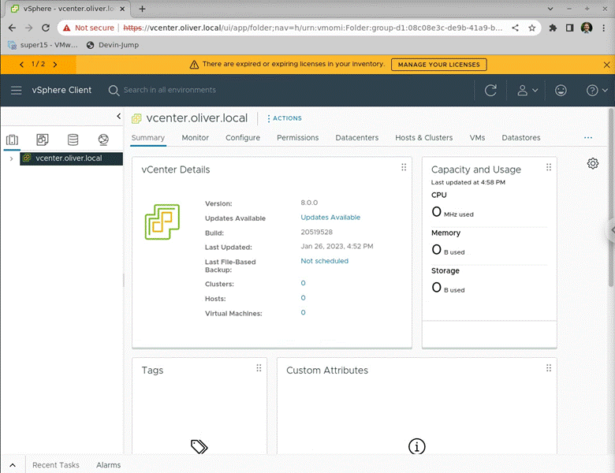Screen dimensions: 615x473
Task: Switch to the Summary tab
Action: click(x=148, y=138)
